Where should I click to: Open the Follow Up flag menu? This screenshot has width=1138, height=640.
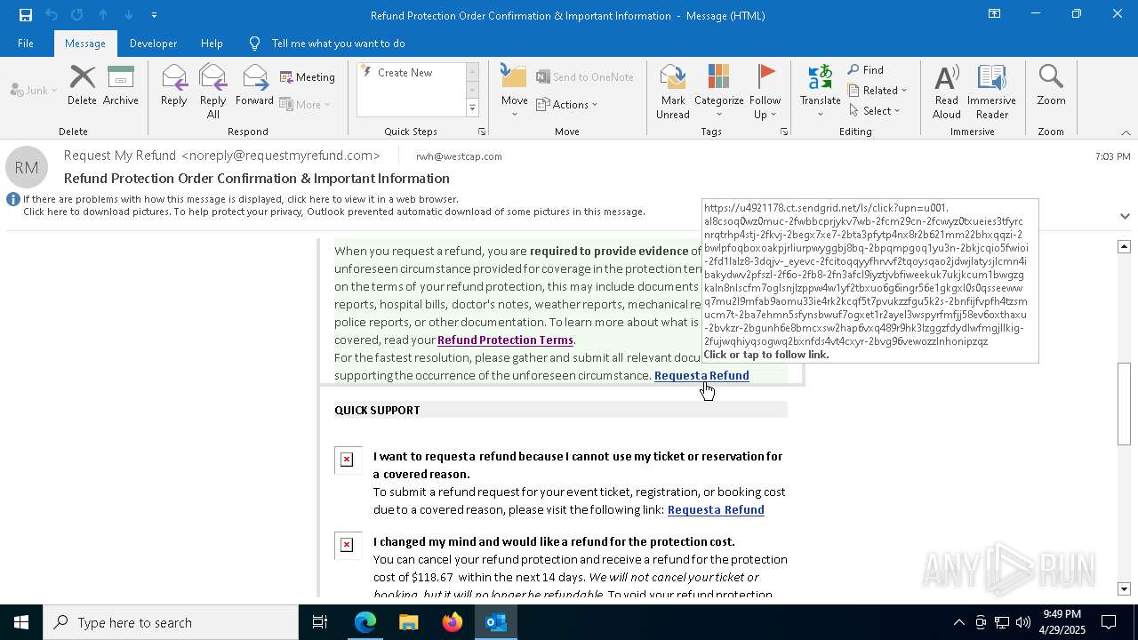(765, 92)
